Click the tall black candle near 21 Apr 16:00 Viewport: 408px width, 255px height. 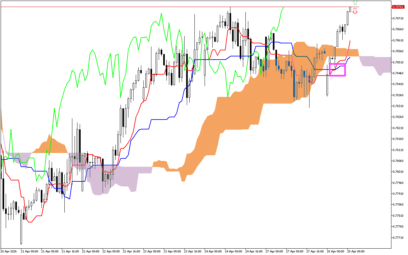[80, 147]
